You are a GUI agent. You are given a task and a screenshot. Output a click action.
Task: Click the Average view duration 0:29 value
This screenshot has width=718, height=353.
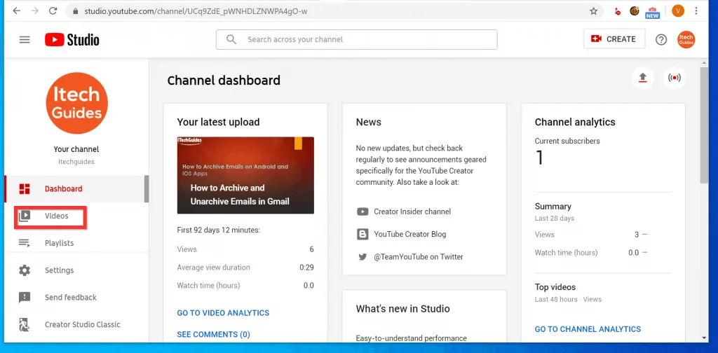click(x=306, y=268)
